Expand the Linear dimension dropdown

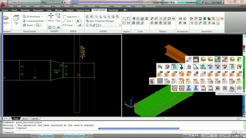pos(74,25)
